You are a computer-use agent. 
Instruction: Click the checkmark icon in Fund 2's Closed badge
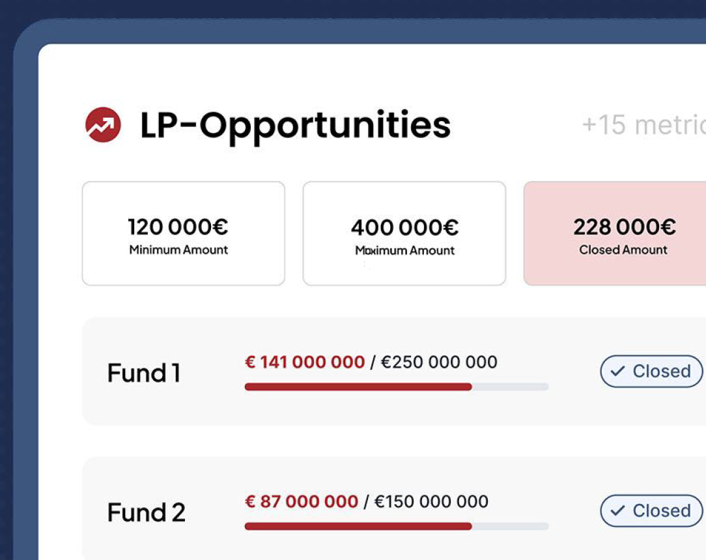[617, 511]
